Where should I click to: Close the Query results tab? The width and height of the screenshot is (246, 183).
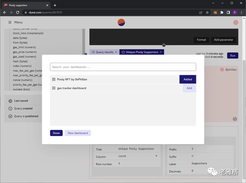116,52
